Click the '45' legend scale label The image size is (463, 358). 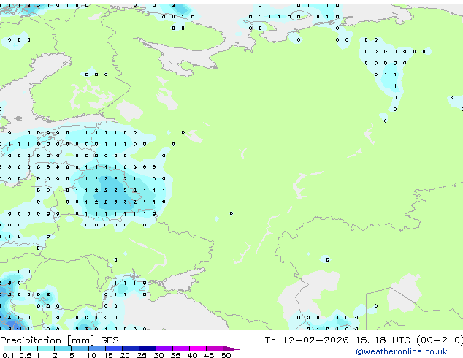[209, 355]
